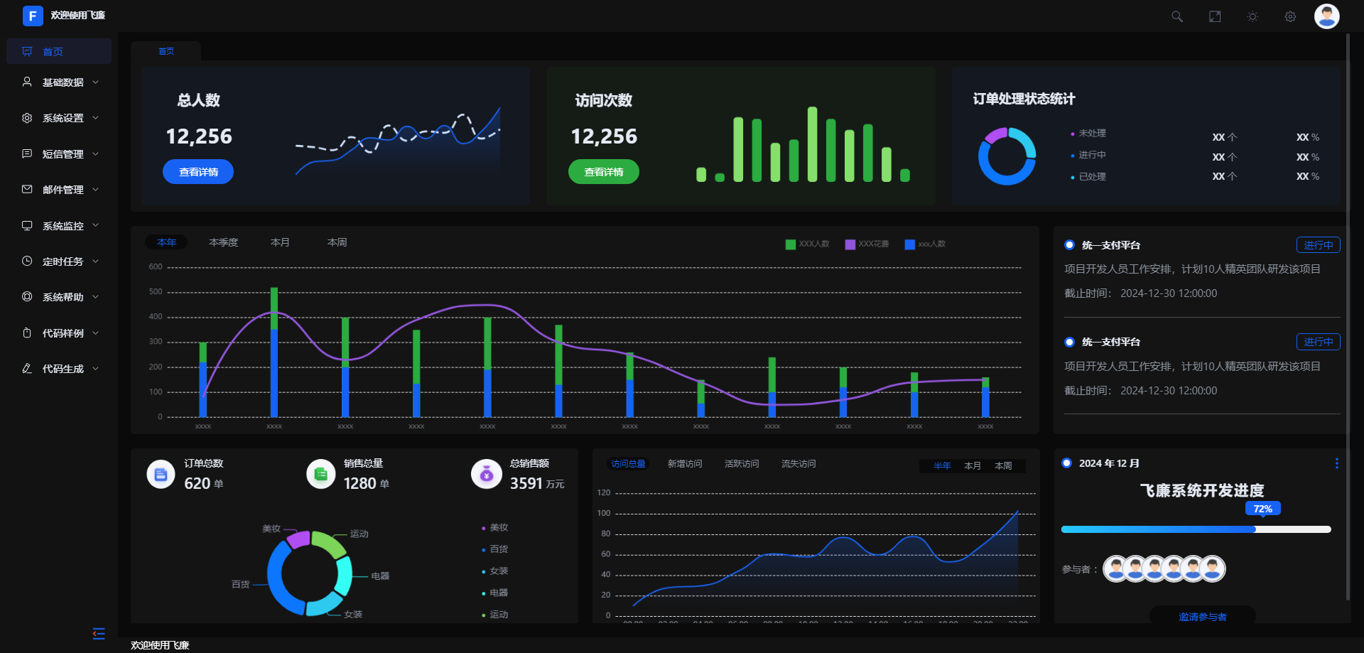The image size is (1364, 653).
Task: Open the user avatar menu
Action: coord(1326,16)
